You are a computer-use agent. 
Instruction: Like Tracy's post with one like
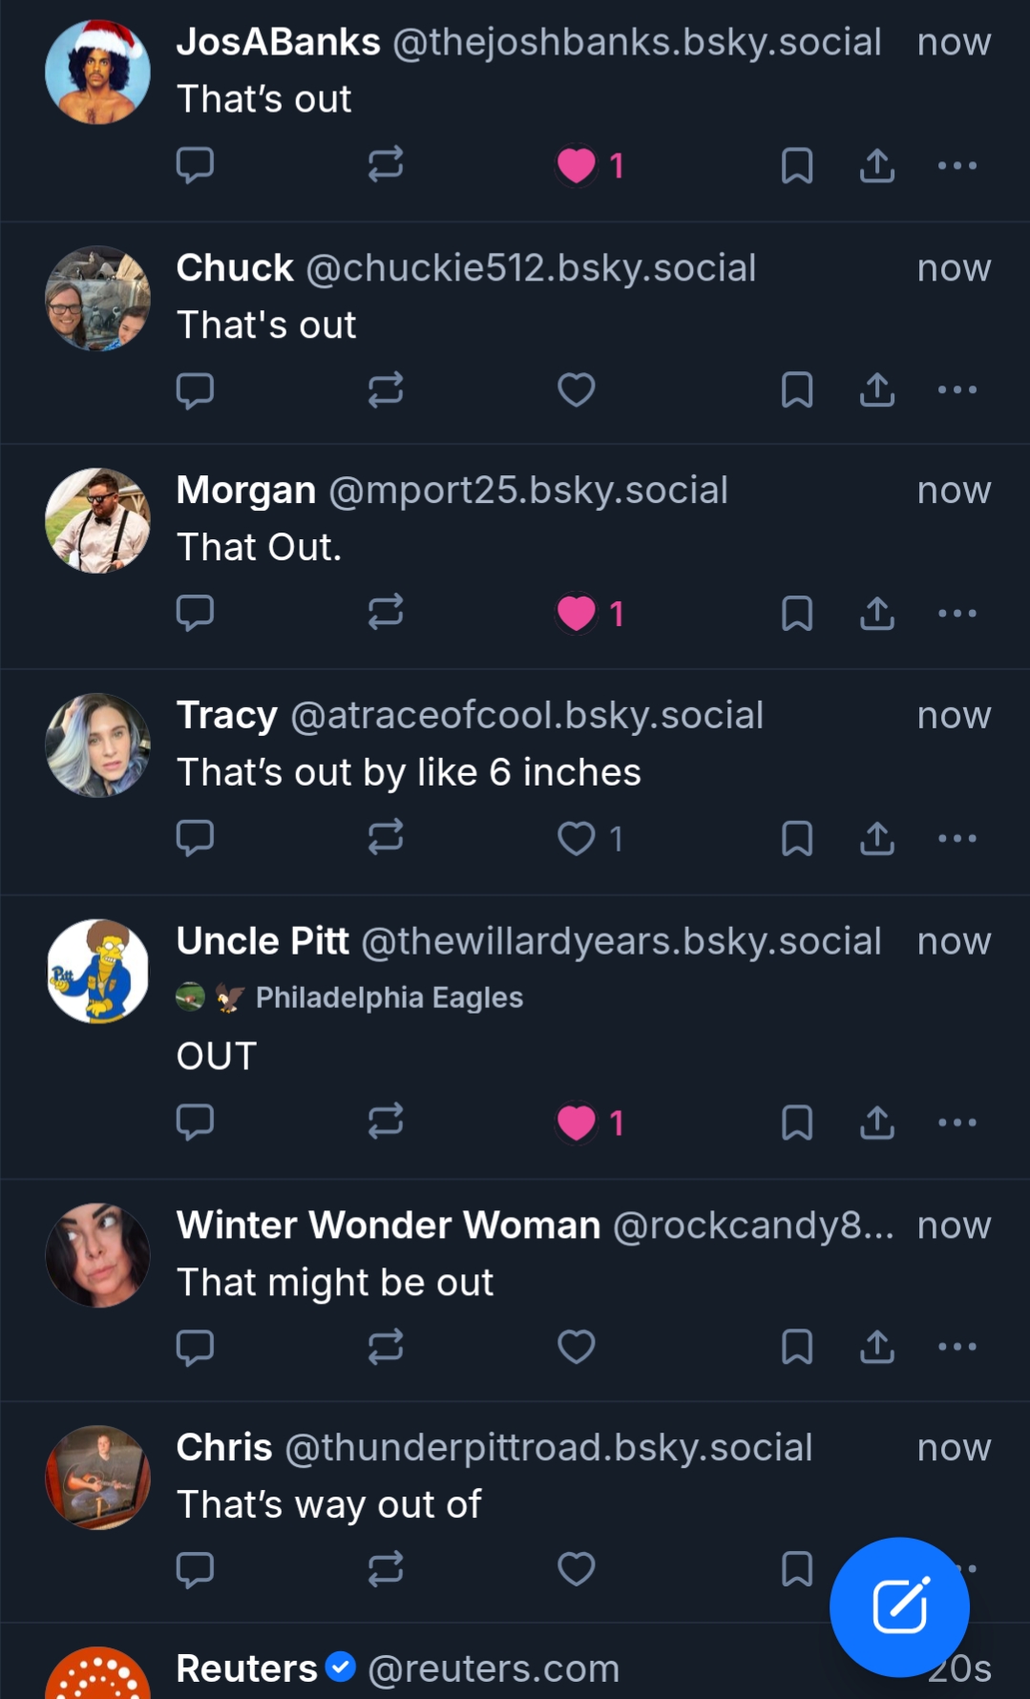coord(577,839)
